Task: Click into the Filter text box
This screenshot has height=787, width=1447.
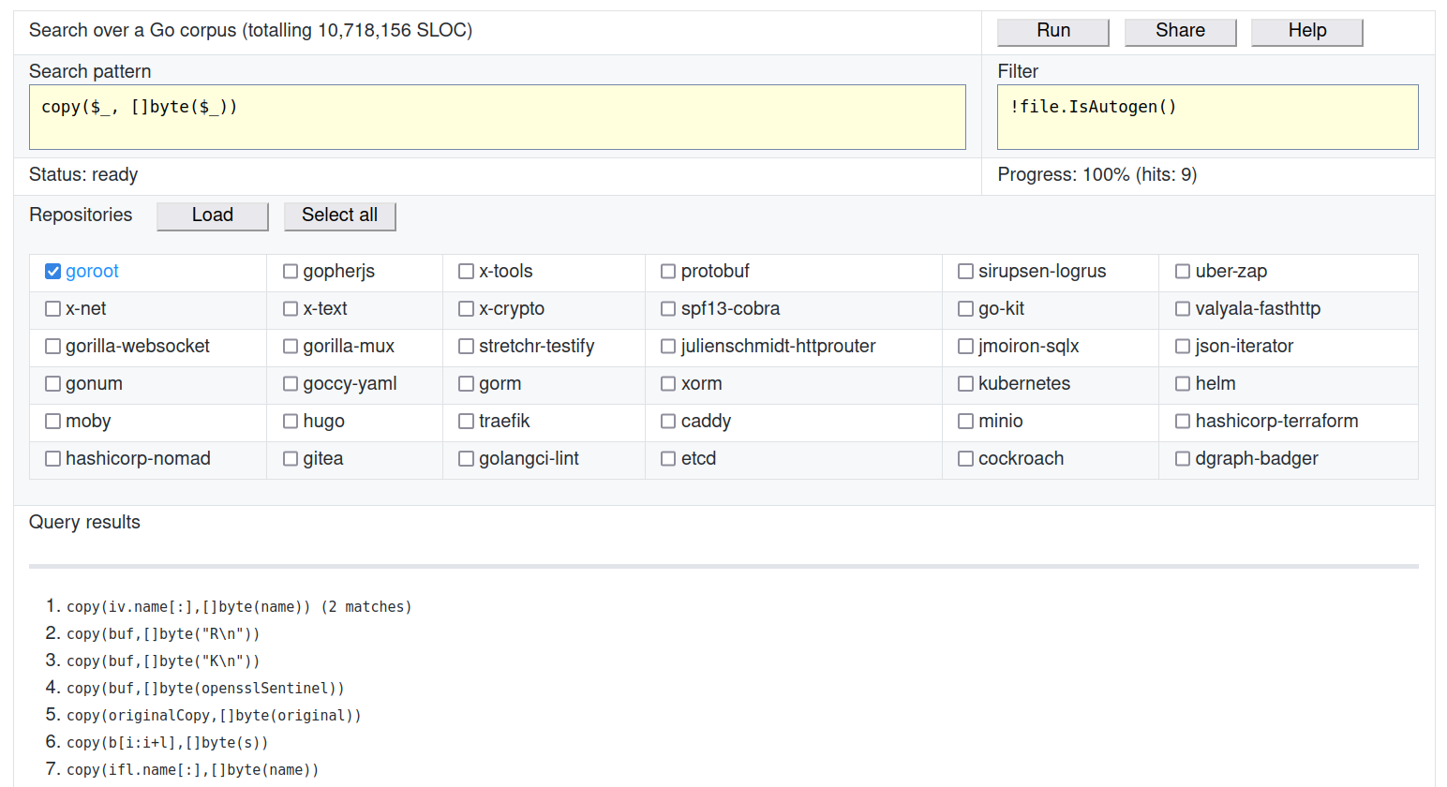Action: tap(1207, 117)
